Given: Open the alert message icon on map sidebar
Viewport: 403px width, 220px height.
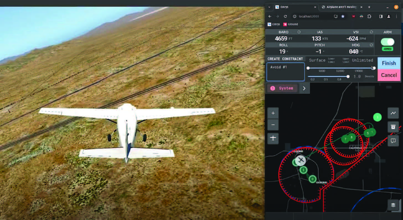Looking at the screenshot, I should (393, 141).
